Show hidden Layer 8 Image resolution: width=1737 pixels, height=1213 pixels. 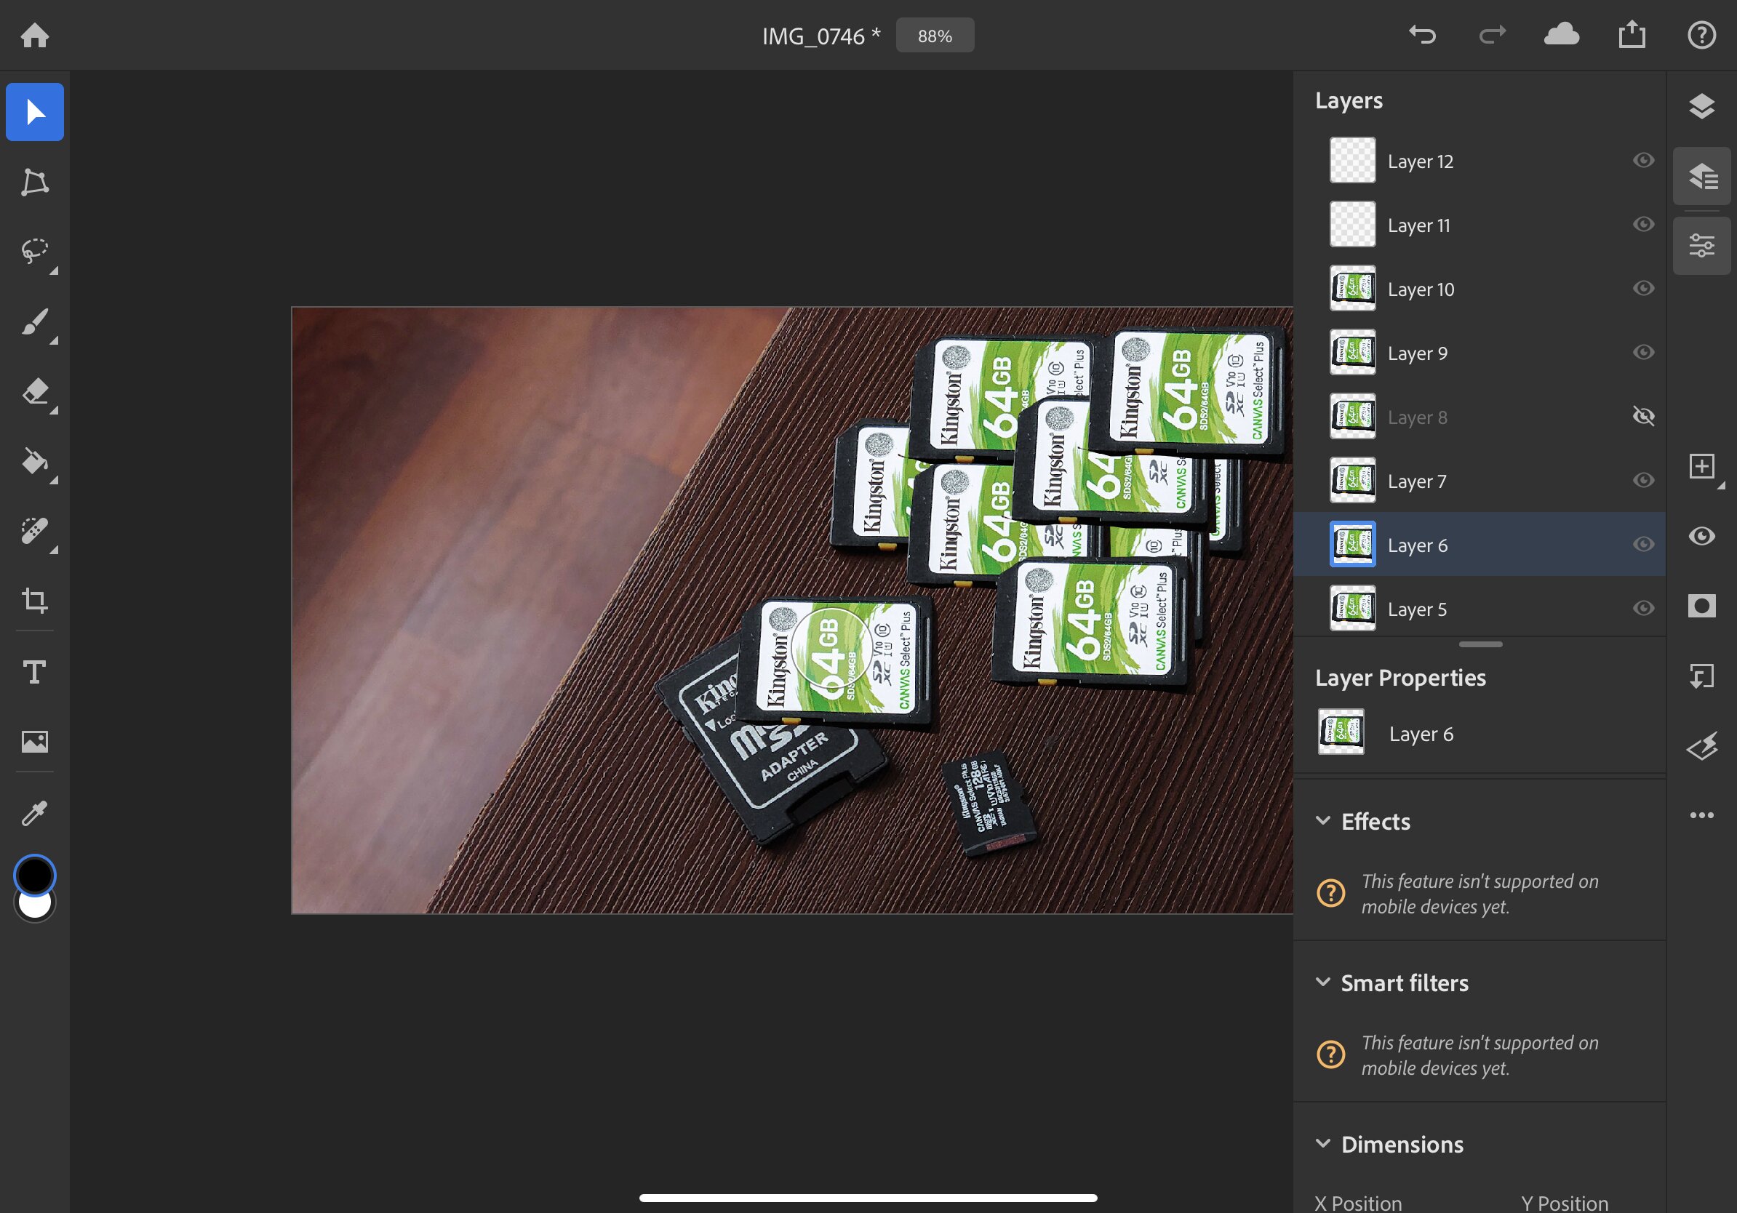click(x=1643, y=417)
